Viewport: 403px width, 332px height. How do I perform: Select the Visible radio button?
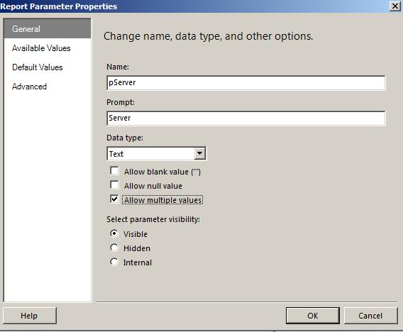point(114,233)
